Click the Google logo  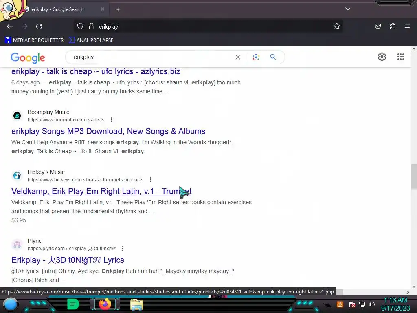click(x=28, y=57)
